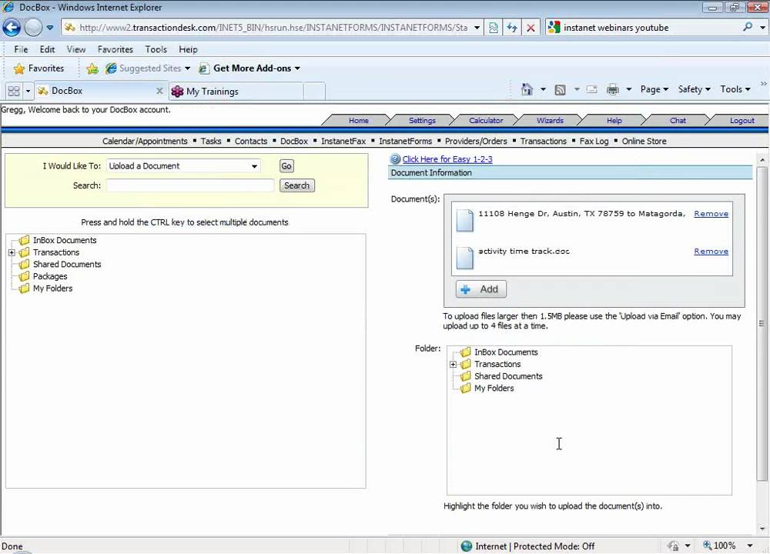Image resolution: width=770 pixels, height=554 pixels.
Task: Open the Help menu in menu bar
Action: pos(188,49)
